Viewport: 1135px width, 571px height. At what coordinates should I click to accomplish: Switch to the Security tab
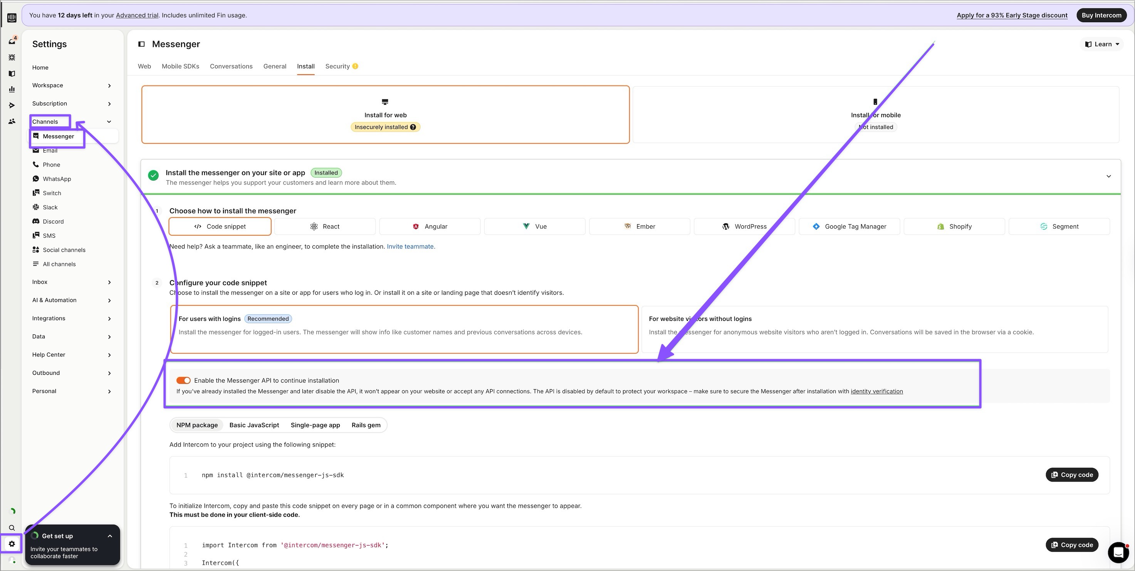[x=337, y=67]
